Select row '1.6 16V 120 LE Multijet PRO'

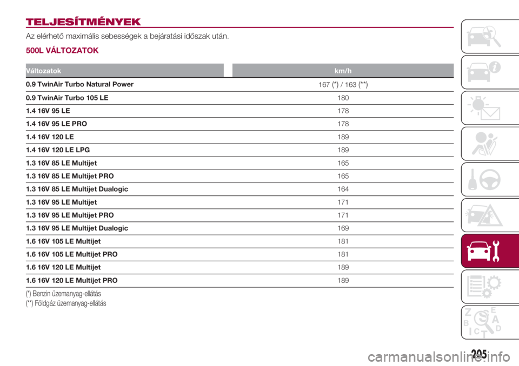239,281
